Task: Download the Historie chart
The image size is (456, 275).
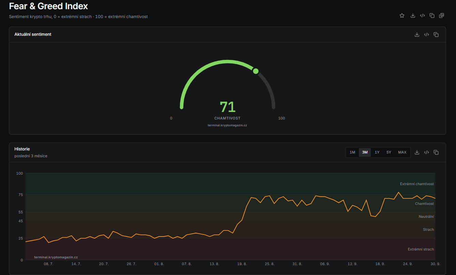Action: (417, 152)
